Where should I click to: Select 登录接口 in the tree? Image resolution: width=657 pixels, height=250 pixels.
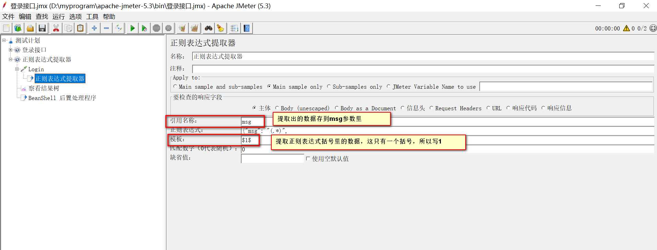(x=34, y=50)
